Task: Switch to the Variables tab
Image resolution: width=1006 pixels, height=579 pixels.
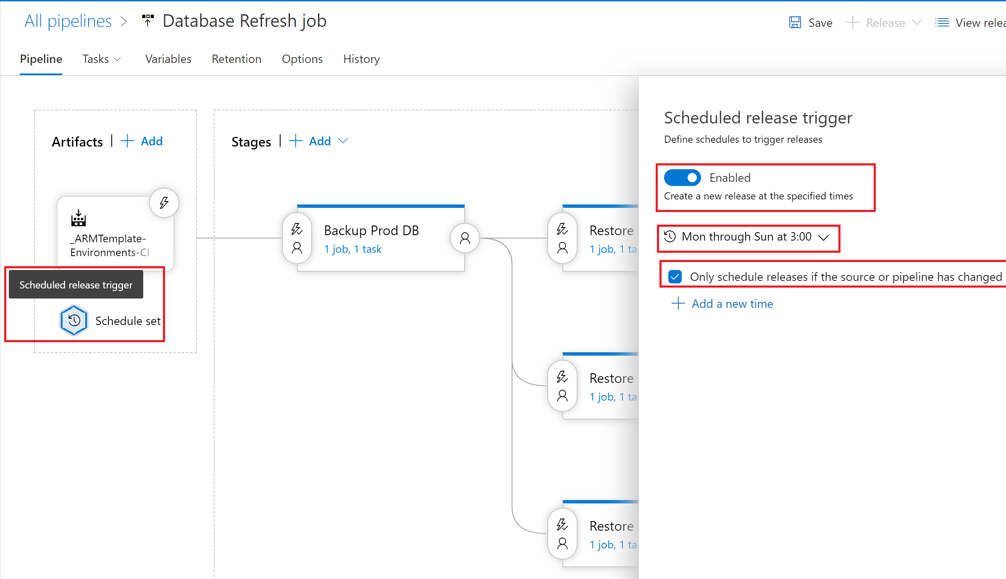Action: coord(168,59)
